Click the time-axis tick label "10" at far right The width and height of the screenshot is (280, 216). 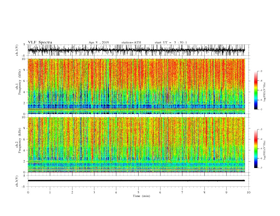(249, 192)
